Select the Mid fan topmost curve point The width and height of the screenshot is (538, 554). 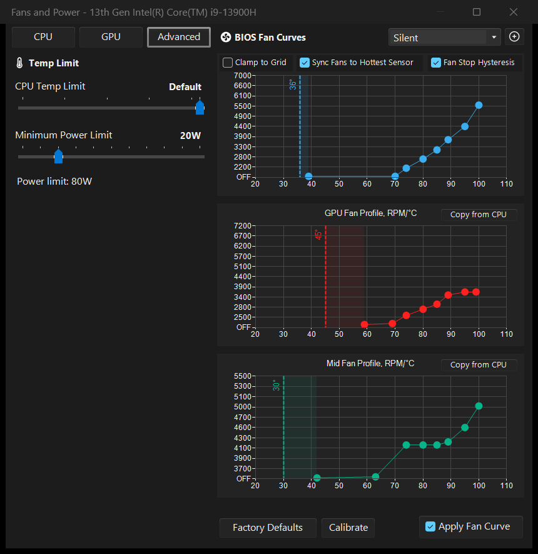pos(479,406)
